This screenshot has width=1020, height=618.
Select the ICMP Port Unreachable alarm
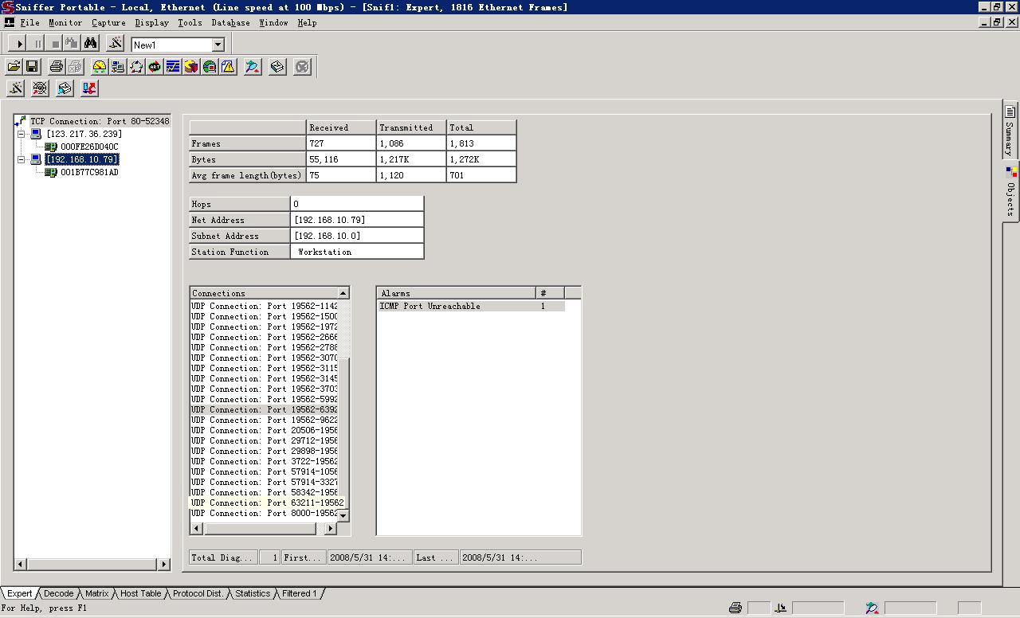(x=430, y=306)
